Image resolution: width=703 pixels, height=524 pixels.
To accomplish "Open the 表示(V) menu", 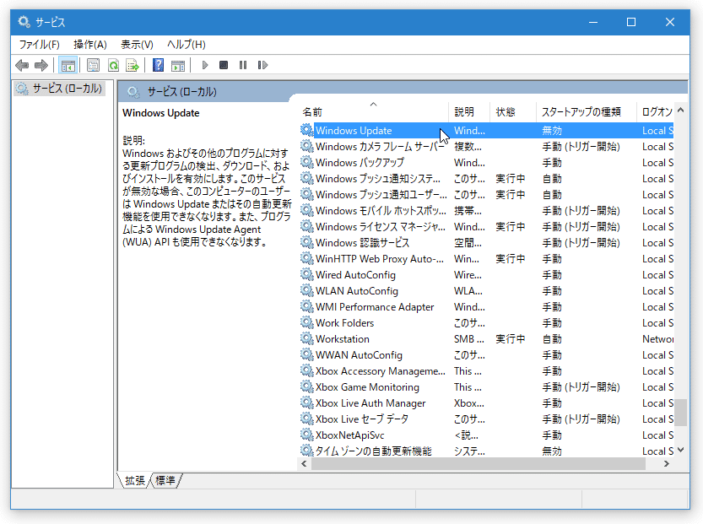I will tap(137, 45).
